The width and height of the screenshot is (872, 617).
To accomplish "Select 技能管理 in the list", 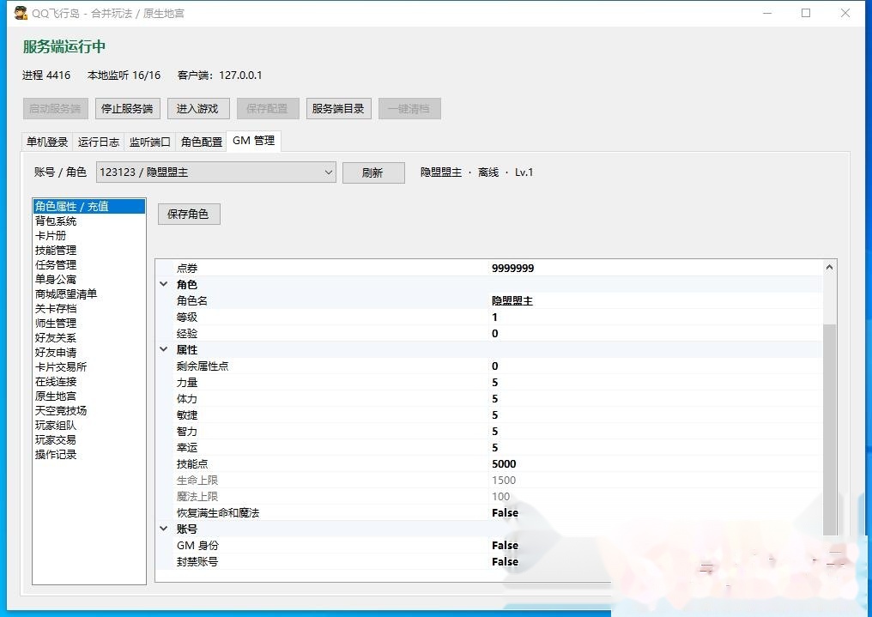I will pyautogui.click(x=89, y=250).
